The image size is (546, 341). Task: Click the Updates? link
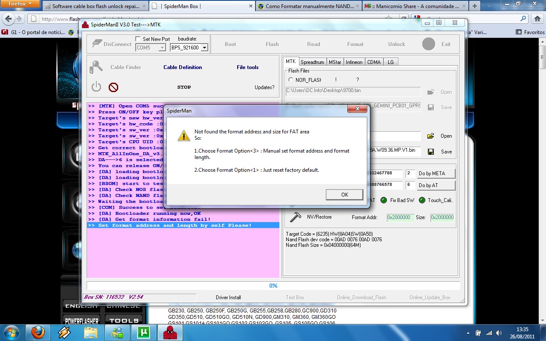pos(264,87)
